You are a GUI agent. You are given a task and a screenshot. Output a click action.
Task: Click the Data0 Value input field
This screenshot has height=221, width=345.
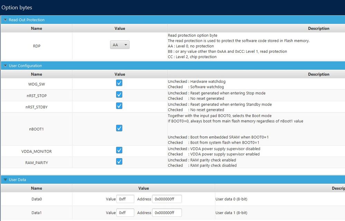click(x=125, y=199)
